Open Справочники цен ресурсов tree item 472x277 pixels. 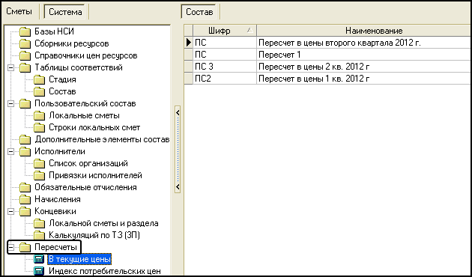(86, 55)
